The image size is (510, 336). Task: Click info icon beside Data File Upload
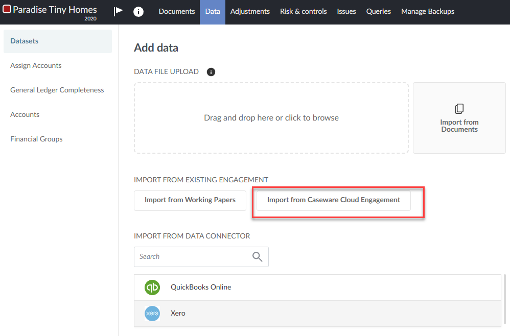pyautogui.click(x=211, y=72)
